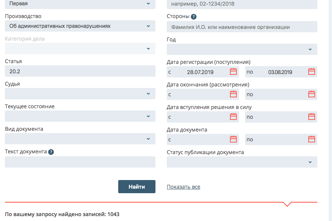Open calendar for decision effective date end
Screen dimensions: 332x221
pyautogui.click(x=312, y=117)
